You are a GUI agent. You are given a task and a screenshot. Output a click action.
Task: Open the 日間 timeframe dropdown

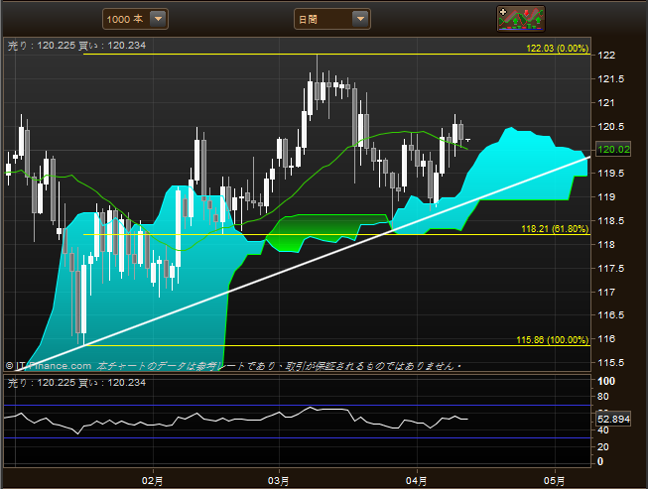click(x=331, y=19)
